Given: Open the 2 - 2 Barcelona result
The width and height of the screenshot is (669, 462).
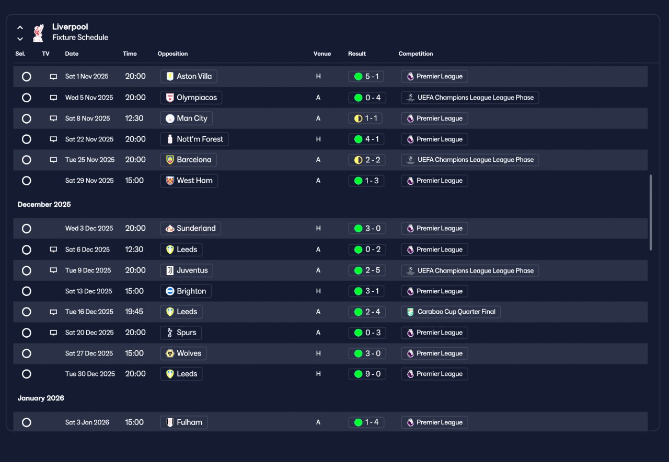Looking at the screenshot, I should [x=367, y=160].
